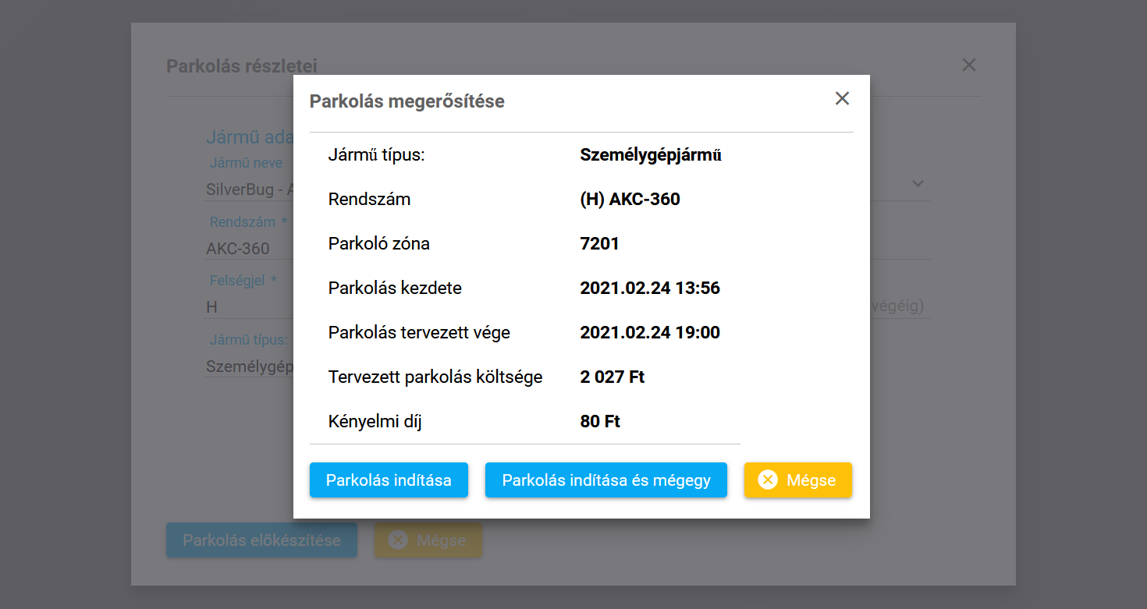The width and height of the screenshot is (1147, 609).
Task: Click the Parkolás megerősítése dialog title
Action: tap(407, 101)
